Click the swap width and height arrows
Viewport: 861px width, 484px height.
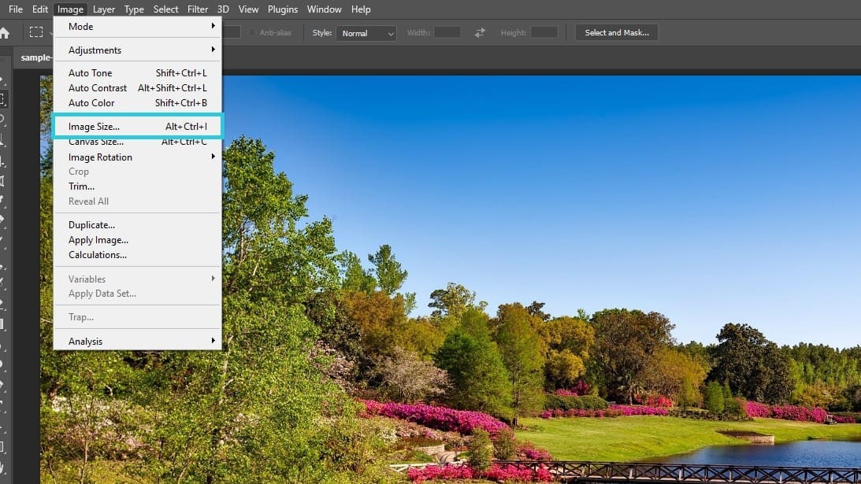(479, 32)
